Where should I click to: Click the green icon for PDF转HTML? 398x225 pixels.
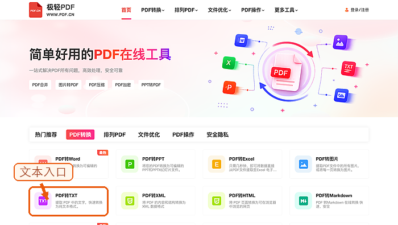pyautogui.click(x=217, y=201)
